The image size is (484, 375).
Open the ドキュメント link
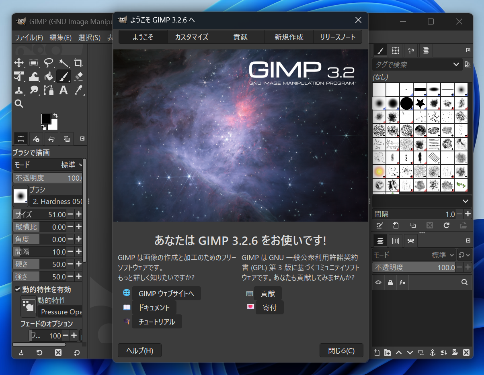[x=154, y=308]
